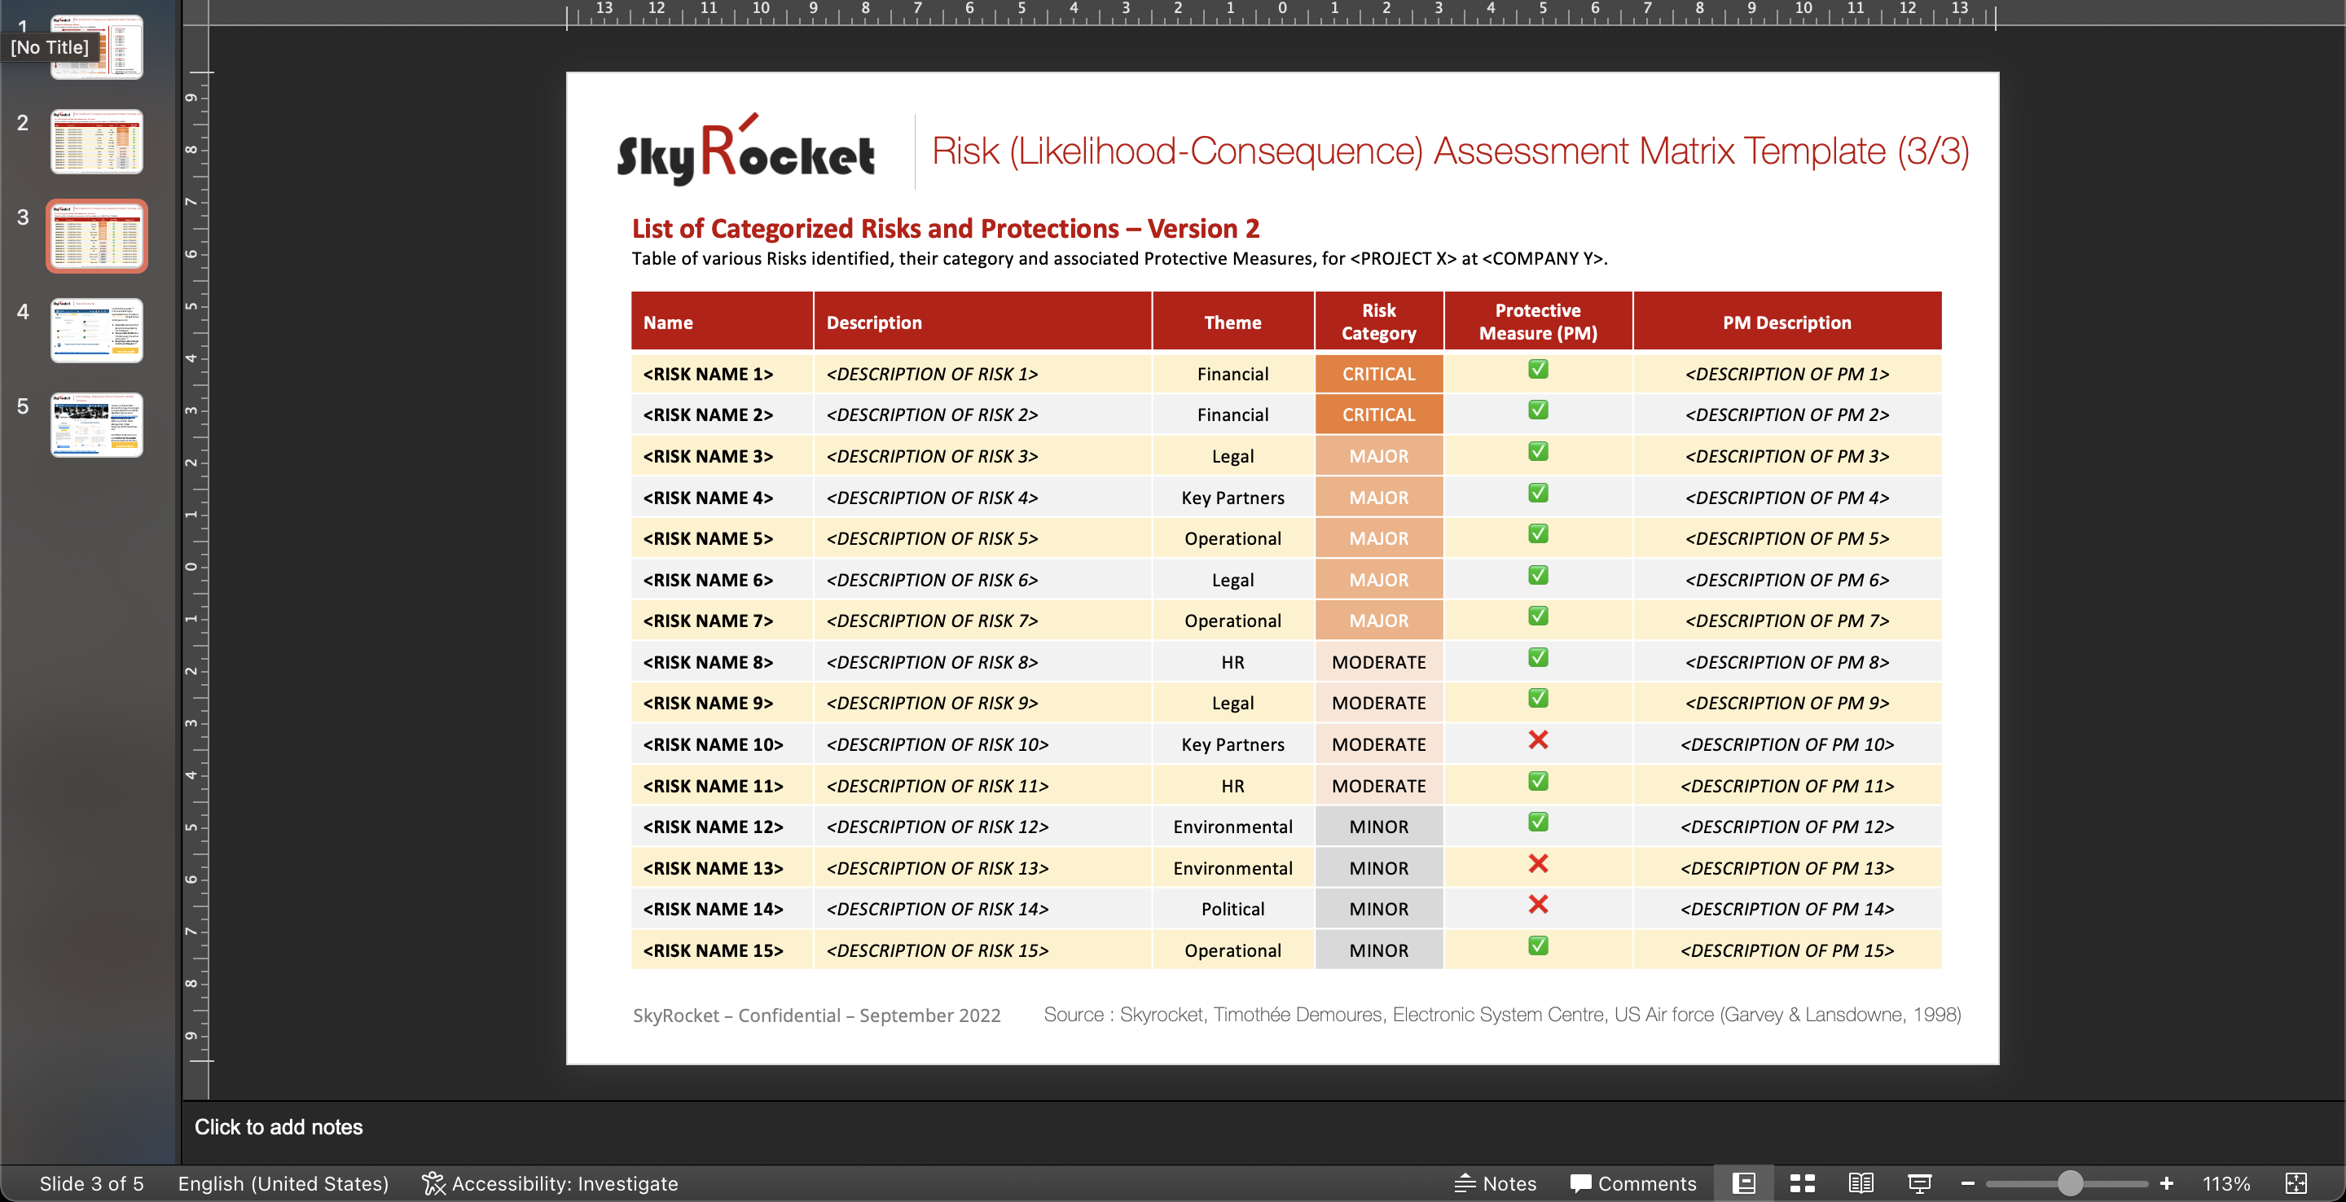Click MODERATE cell for RISK NAME 8
The image size is (2346, 1202).
point(1379,662)
